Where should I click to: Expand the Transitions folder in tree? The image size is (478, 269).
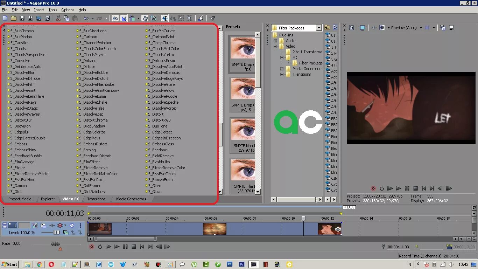[282, 74]
